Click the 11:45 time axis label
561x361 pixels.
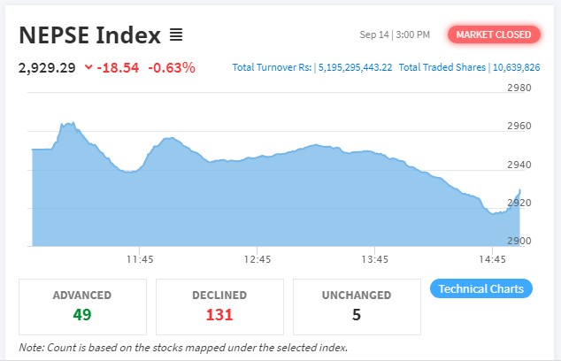141,259
